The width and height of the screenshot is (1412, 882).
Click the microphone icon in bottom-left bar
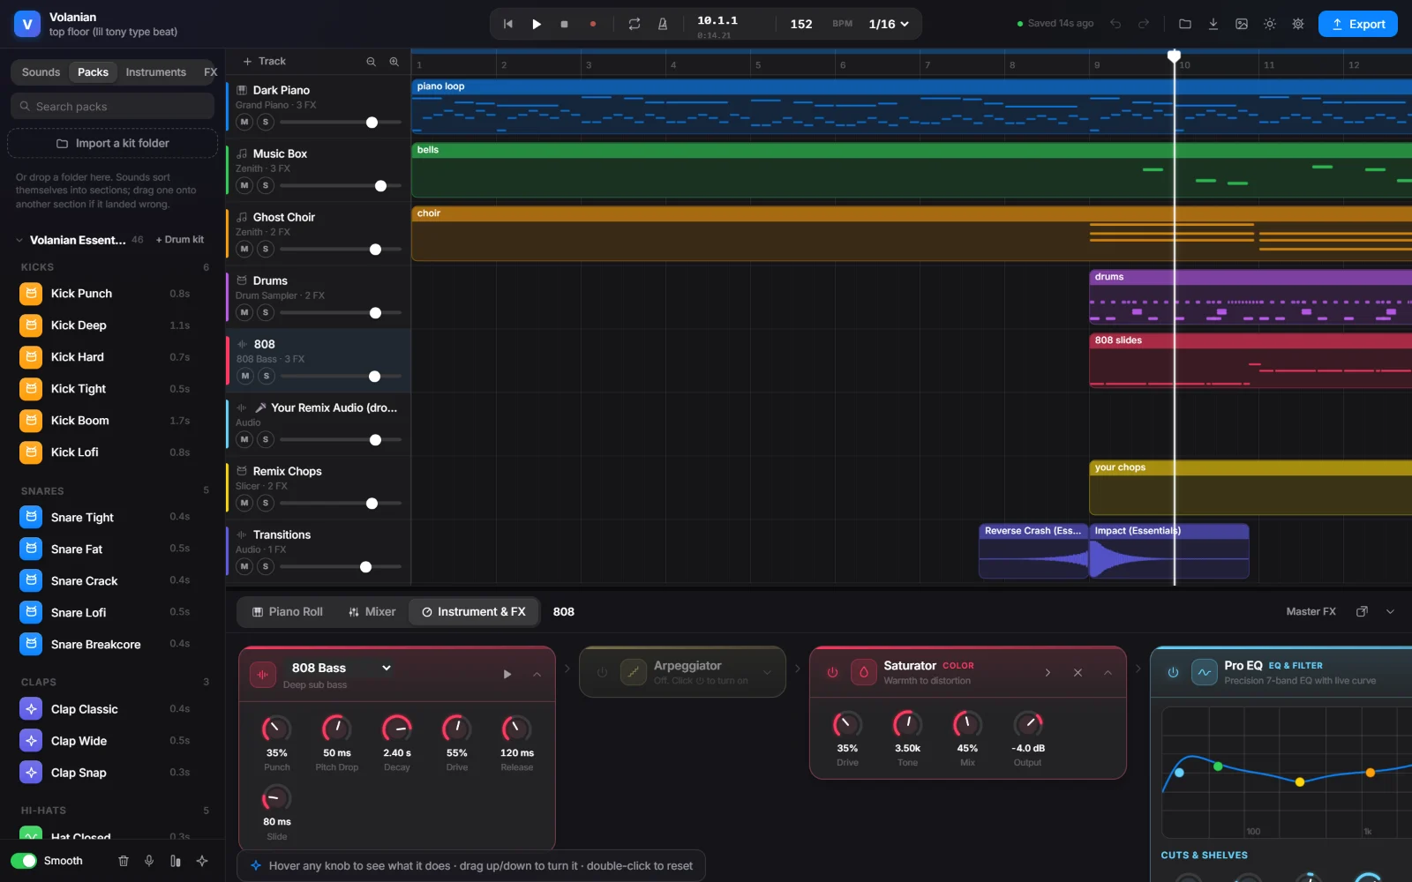click(x=149, y=861)
